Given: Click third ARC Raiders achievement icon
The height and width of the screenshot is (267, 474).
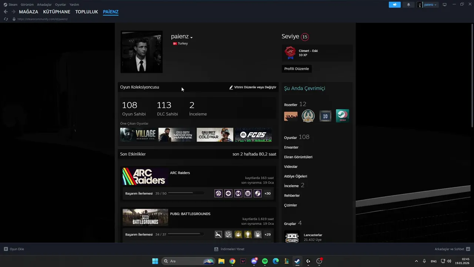Looking at the screenshot, I should (x=238, y=193).
